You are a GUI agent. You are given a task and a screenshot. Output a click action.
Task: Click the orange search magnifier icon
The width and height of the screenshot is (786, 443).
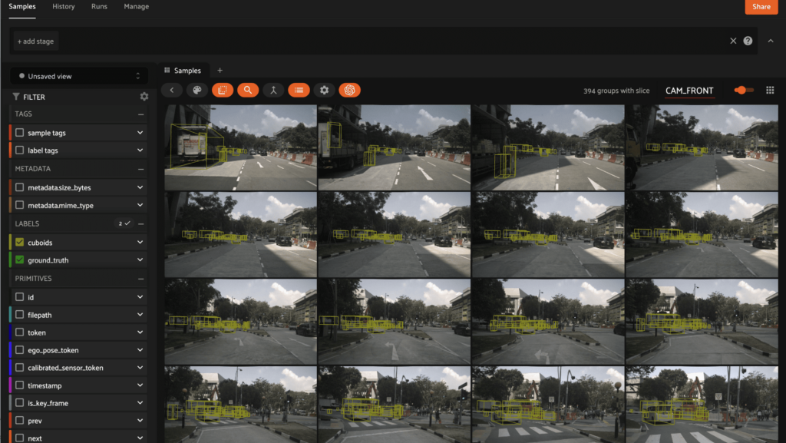click(248, 90)
